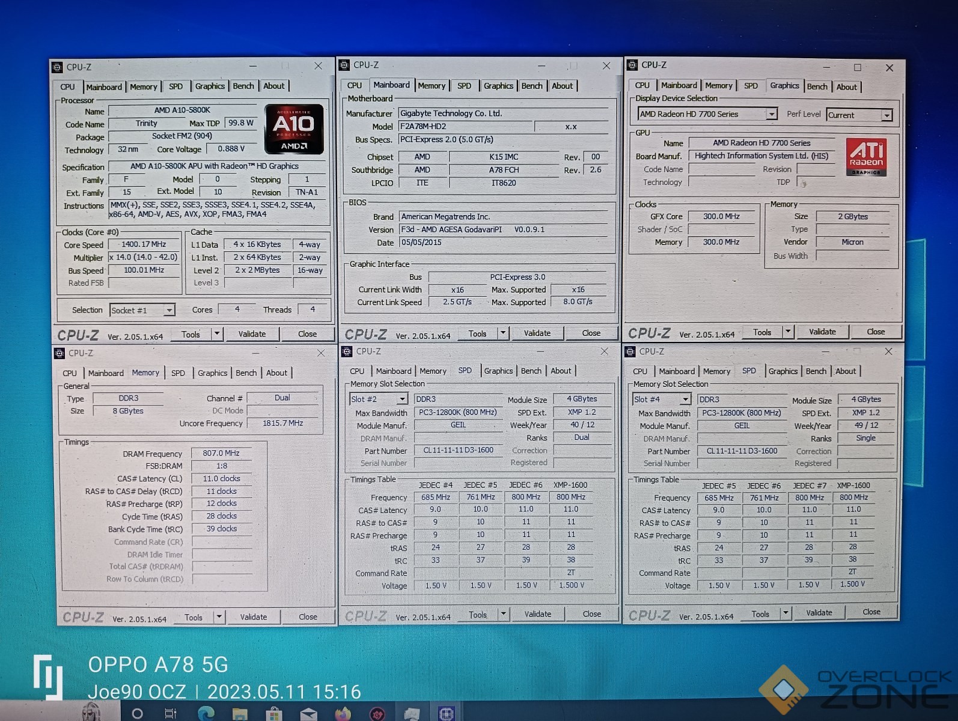Expand the Tools arrow in the Slot #2 SPD window
Viewport: 958px width, 721px height.
click(x=504, y=614)
